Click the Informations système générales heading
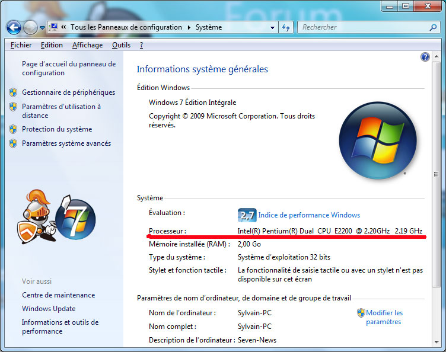 coord(202,69)
